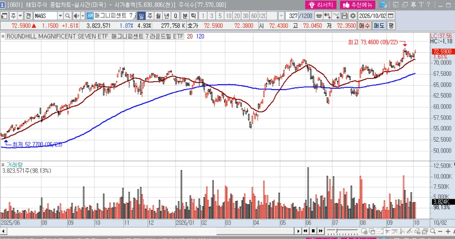
Task: Open the 리서치 research menu
Action: pyautogui.click(x=321, y=5)
